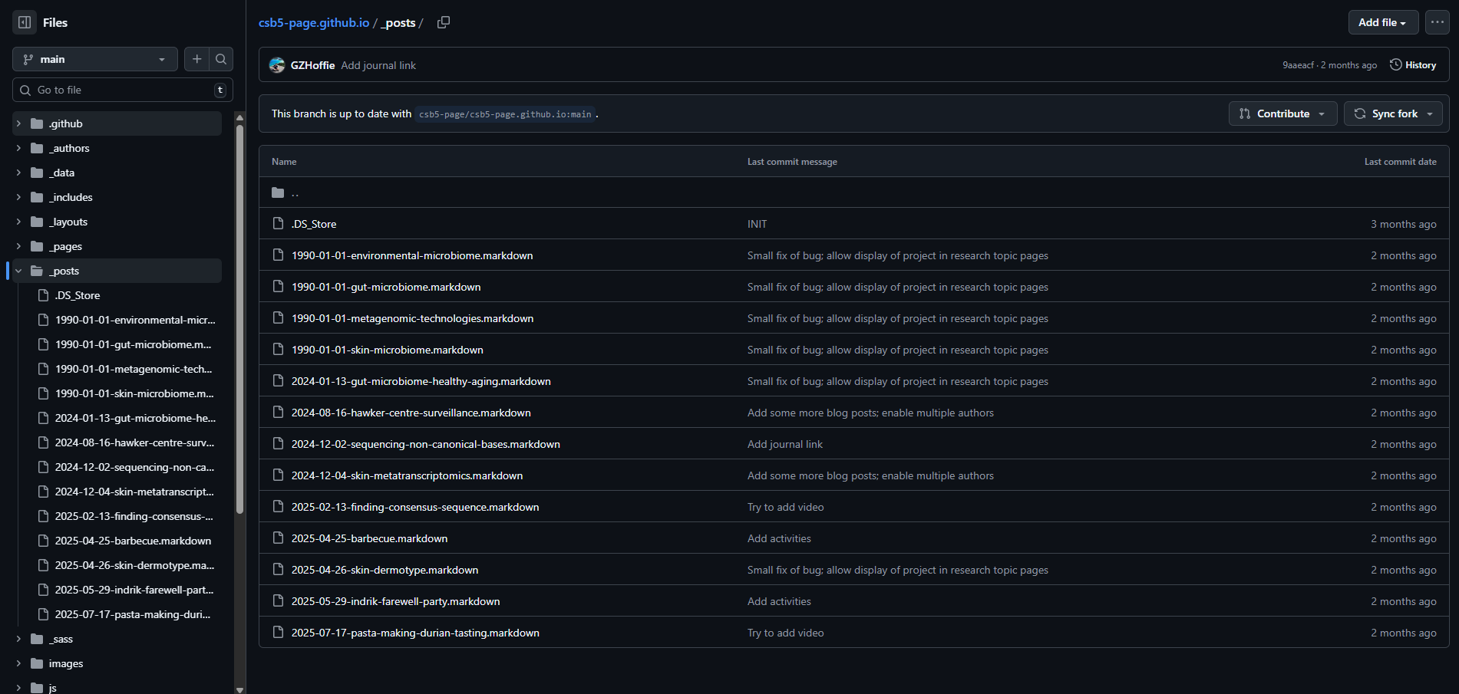Image resolution: width=1459 pixels, height=694 pixels.
Task: Collapse the Files side panel icon
Action: pos(25,22)
